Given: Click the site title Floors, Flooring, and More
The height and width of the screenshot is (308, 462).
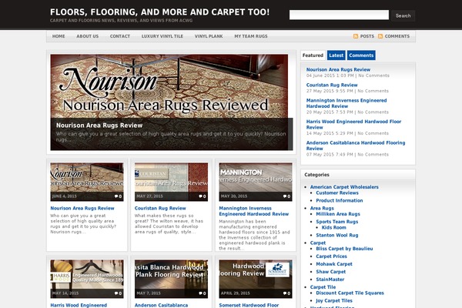Looking at the screenshot, I should (159, 12).
